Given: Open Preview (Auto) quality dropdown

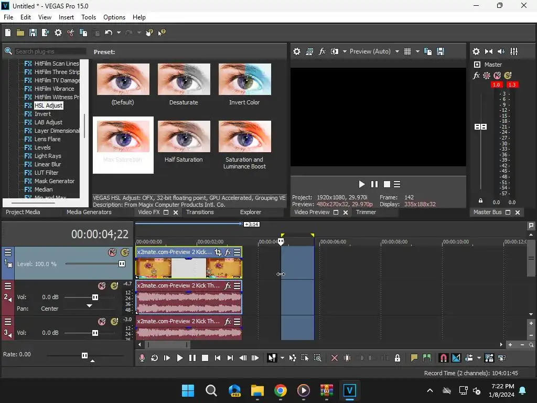Looking at the screenshot, I should (x=397, y=51).
